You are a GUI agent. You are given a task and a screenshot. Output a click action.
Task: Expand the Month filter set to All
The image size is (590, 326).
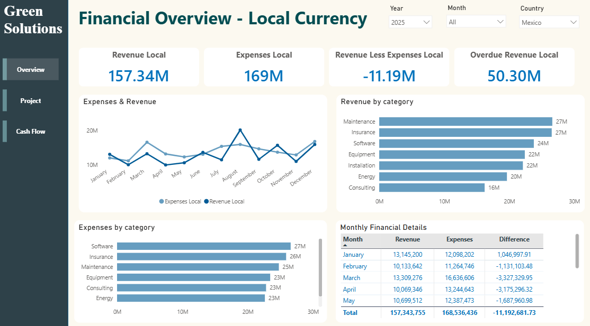476,22
